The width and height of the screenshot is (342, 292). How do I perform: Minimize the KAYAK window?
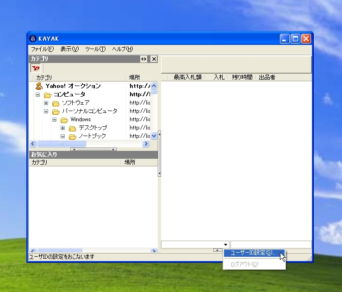(285, 39)
